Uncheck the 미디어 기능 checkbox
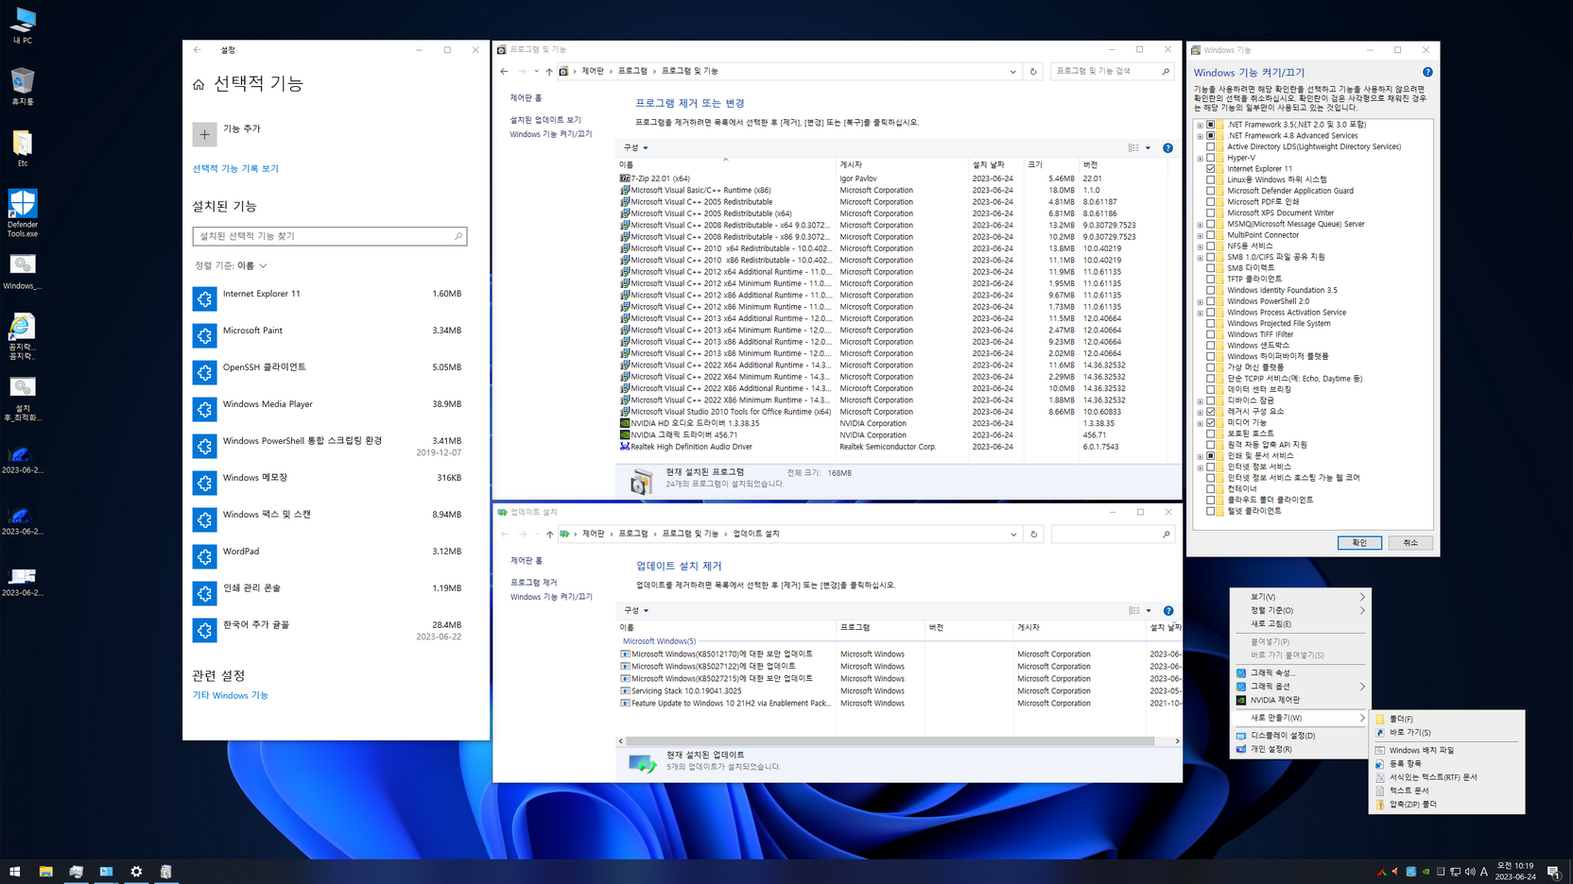The height and width of the screenshot is (884, 1573). click(1211, 423)
